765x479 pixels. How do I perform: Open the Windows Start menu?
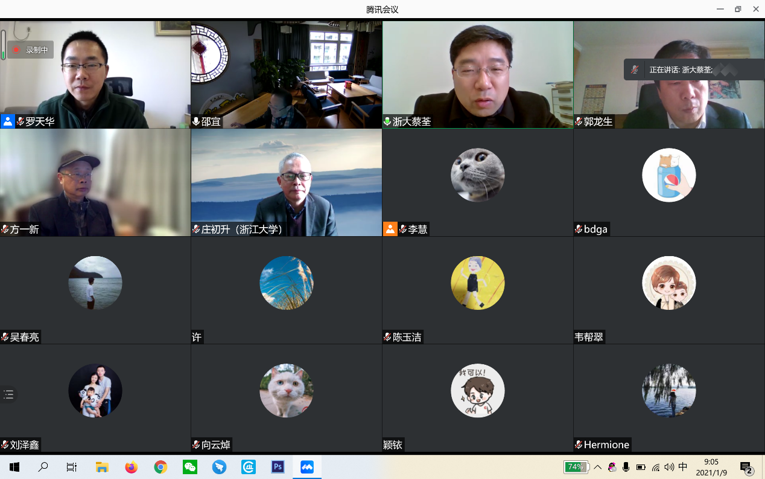click(x=14, y=467)
